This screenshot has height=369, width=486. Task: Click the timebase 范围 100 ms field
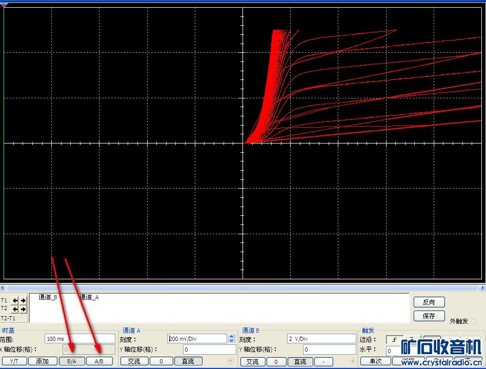[79, 339]
